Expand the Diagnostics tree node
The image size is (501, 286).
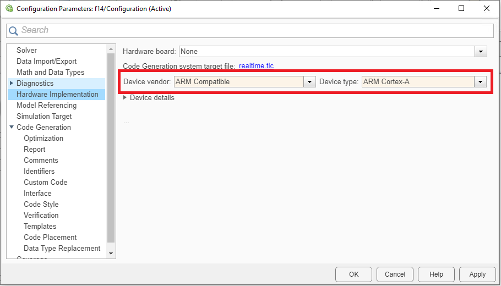11,83
